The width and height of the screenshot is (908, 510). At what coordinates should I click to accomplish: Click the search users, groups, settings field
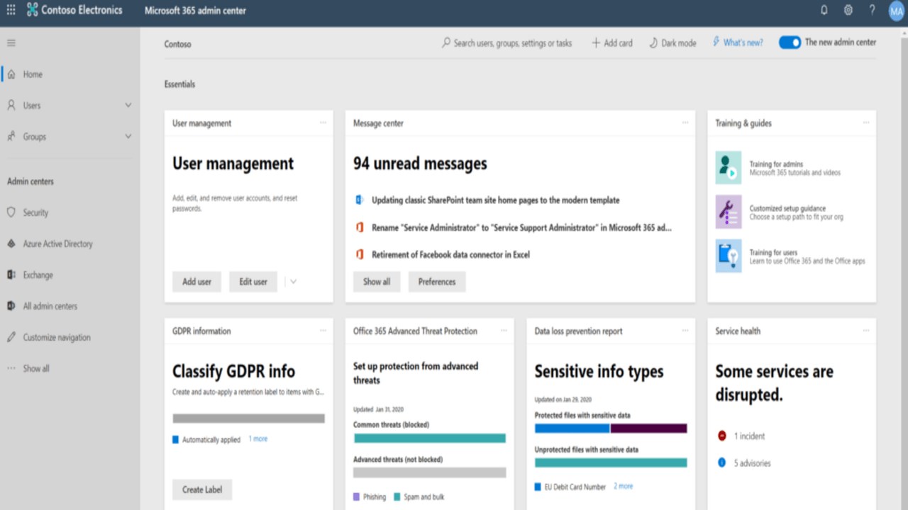pos(507,42)
